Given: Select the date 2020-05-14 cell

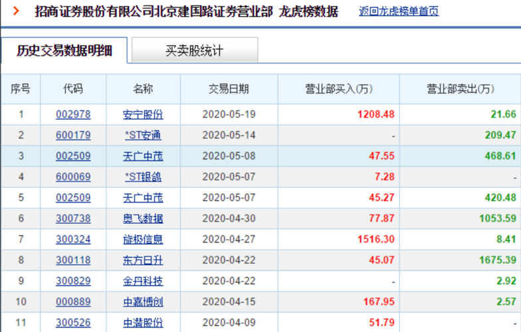Looking at the screenshot, I should [229, 135].
